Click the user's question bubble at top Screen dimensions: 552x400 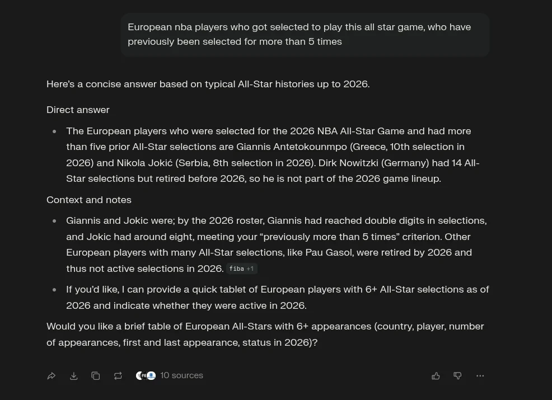305,34
